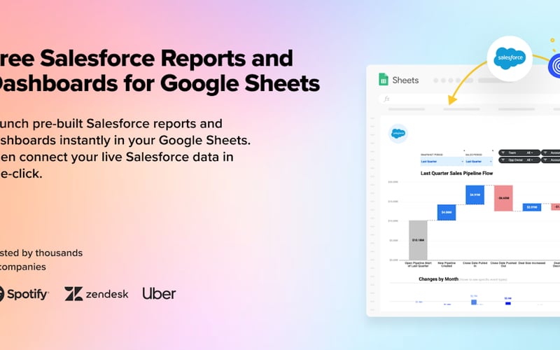The image size is (560, 350).
Task: Click the "Deal Size Increased" axis label
Action: tap(532, 263)
